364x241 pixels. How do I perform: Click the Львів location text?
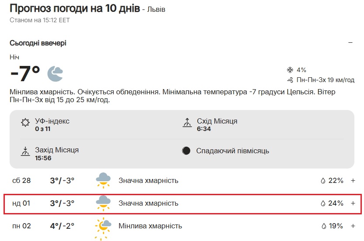(x=157, y=9)
